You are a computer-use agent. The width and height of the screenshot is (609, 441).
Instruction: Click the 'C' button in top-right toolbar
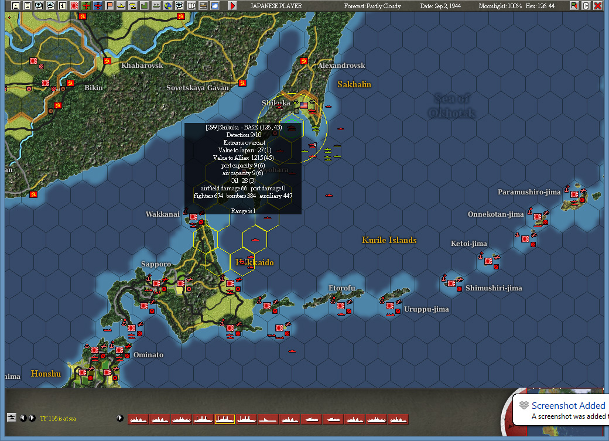(586, 6)
